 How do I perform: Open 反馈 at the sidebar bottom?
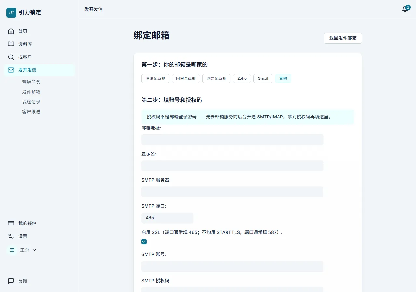pos(40,281)
